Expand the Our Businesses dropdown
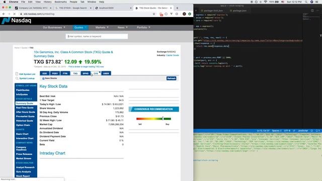 [54, 28]
